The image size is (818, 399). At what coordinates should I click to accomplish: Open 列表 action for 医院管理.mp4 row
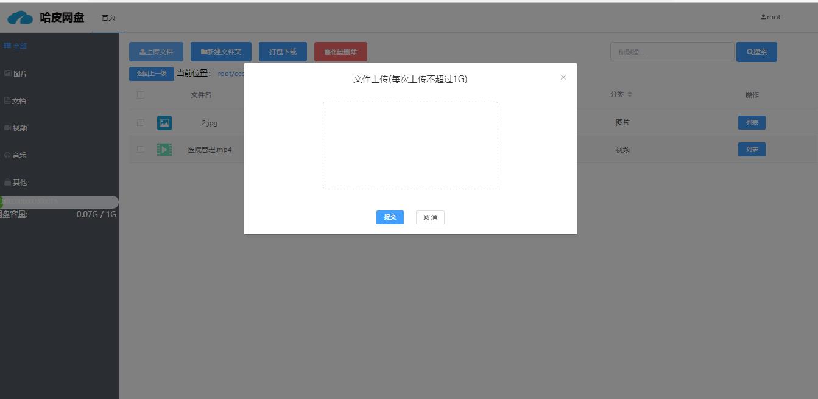click(x=752, y=150)
